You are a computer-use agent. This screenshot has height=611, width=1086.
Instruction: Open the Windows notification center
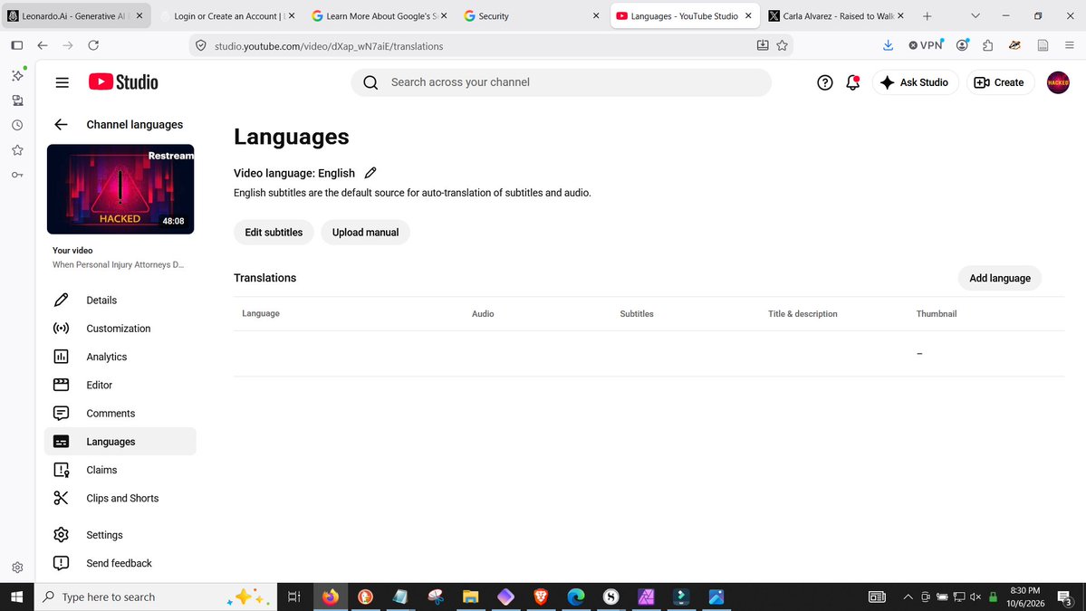tap(1064, 597)
